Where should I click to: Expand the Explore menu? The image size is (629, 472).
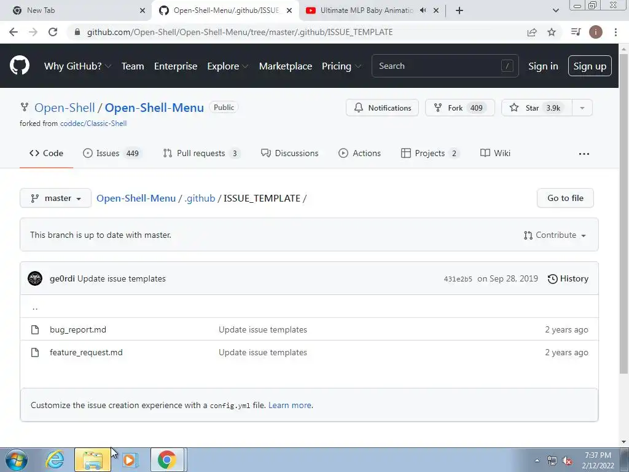227,66
